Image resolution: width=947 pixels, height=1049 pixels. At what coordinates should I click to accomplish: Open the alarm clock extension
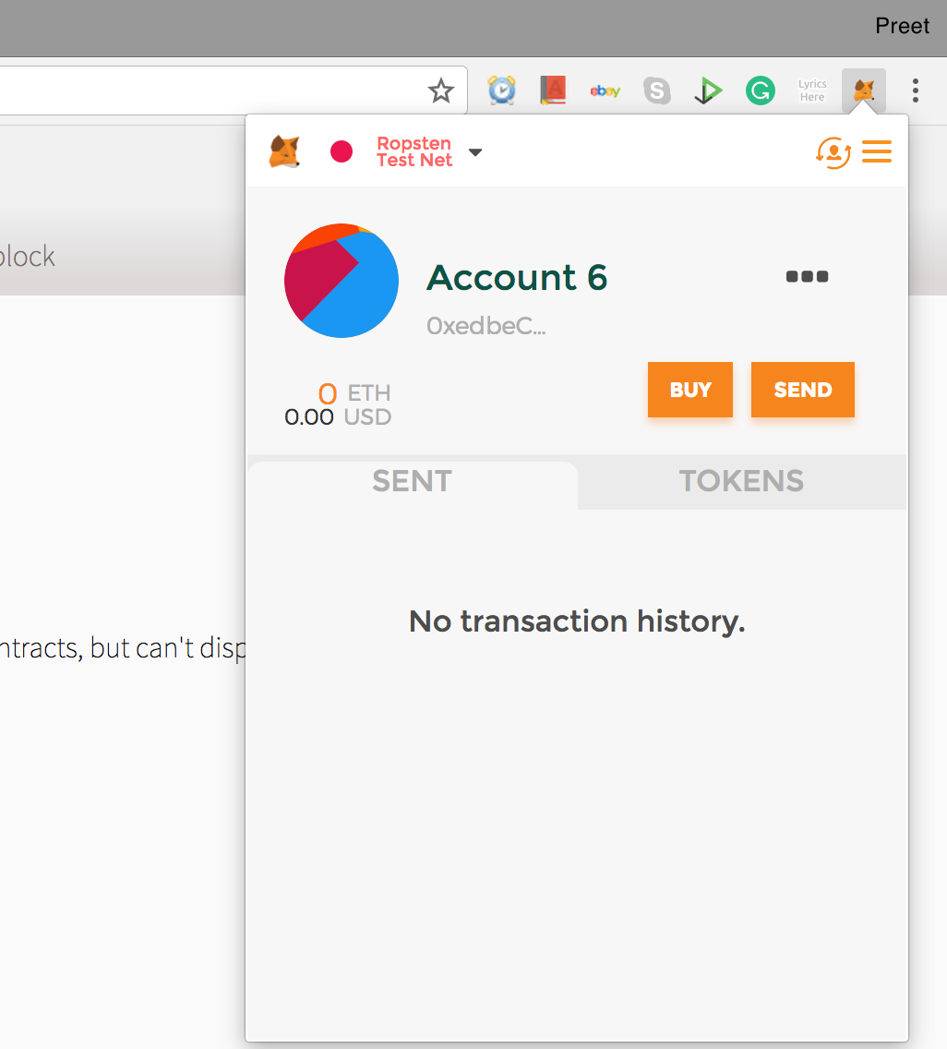(x=501, y=90)
